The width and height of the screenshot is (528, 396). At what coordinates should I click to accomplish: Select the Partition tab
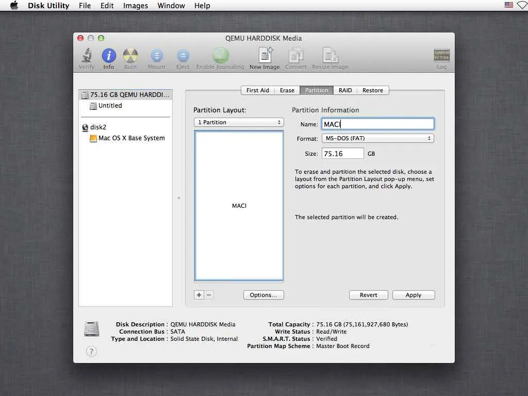tap(317, 90)
